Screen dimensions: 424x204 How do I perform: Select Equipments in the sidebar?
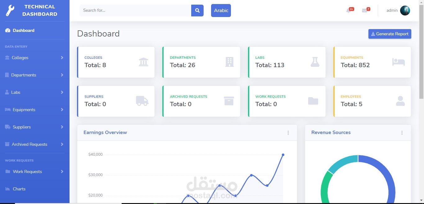[35, 110]
